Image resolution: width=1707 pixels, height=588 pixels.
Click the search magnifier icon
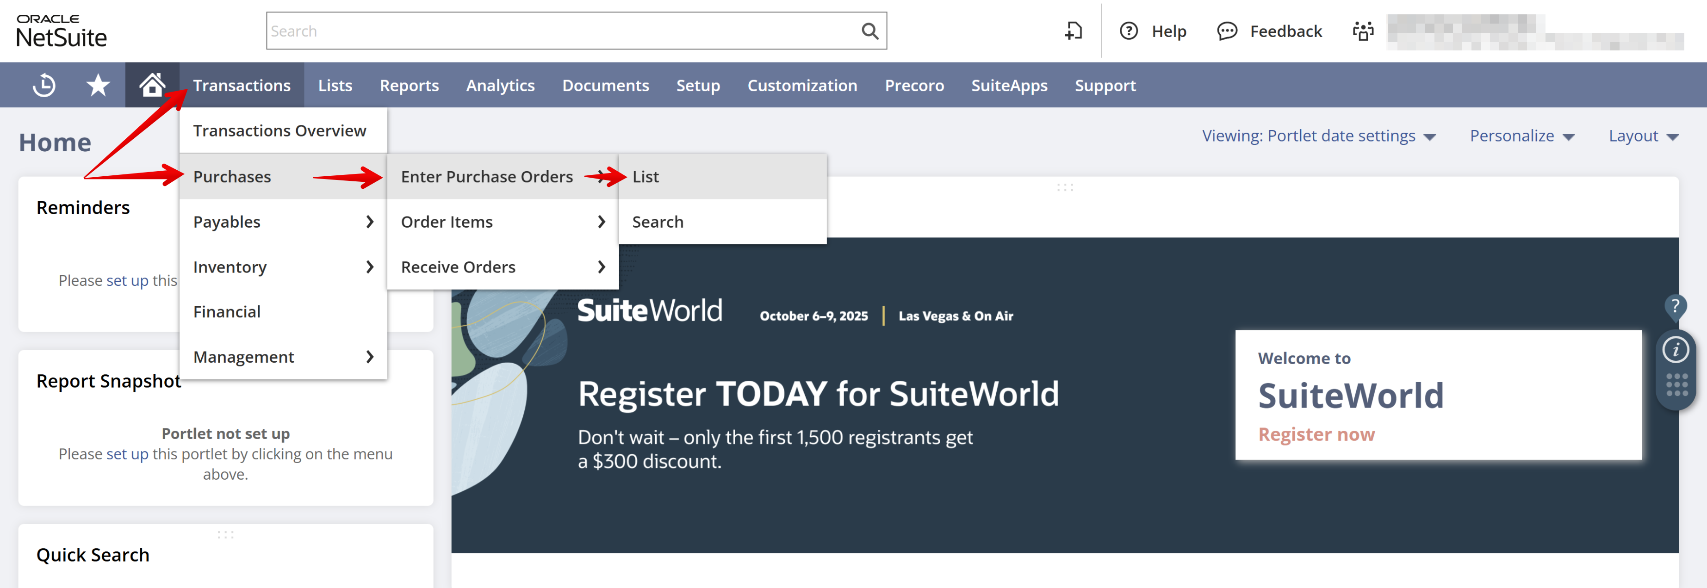click(869, 31)
